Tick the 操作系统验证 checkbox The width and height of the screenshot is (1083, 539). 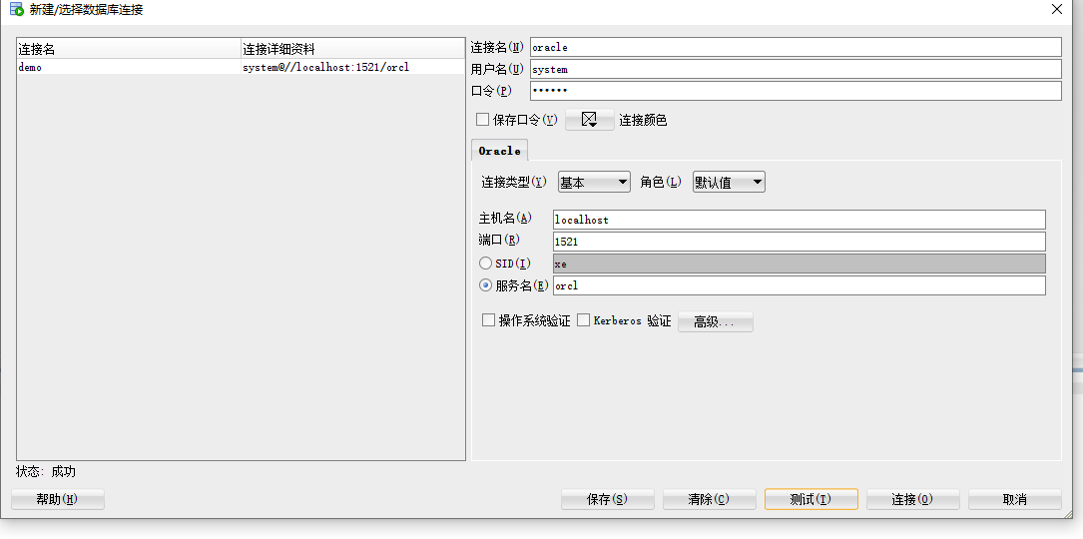coord(488,320)
